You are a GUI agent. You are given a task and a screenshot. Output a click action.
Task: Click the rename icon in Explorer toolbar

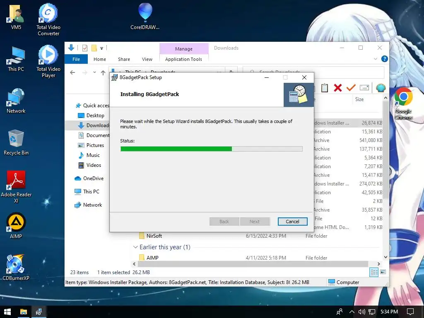click(x=364, y=88)
